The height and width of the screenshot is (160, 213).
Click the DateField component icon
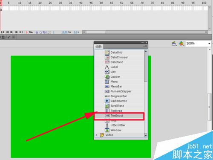tap(107, 62)
